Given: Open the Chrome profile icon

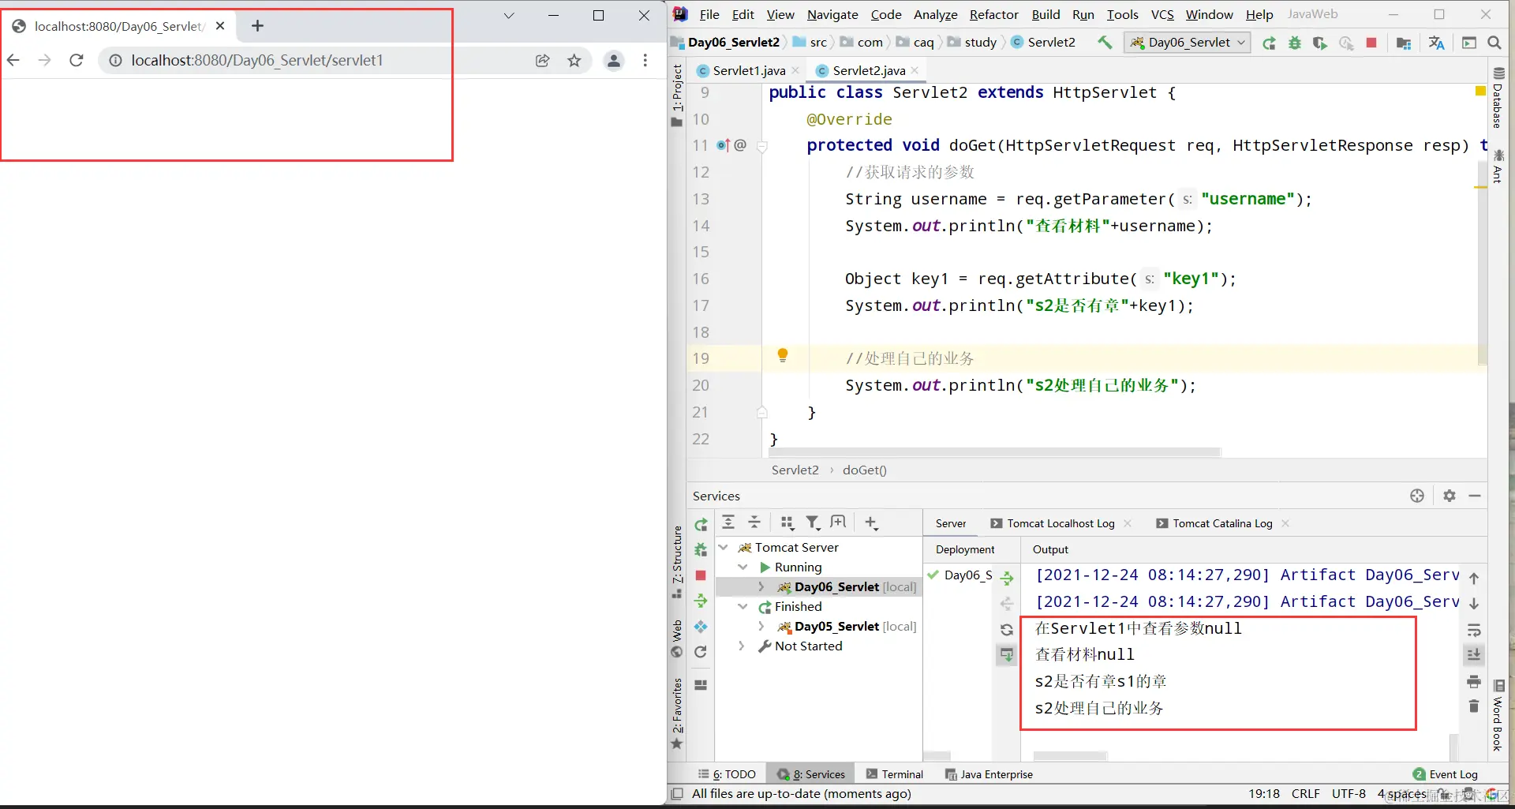Looking at the screenshot, I should click(x=614, y=61).
